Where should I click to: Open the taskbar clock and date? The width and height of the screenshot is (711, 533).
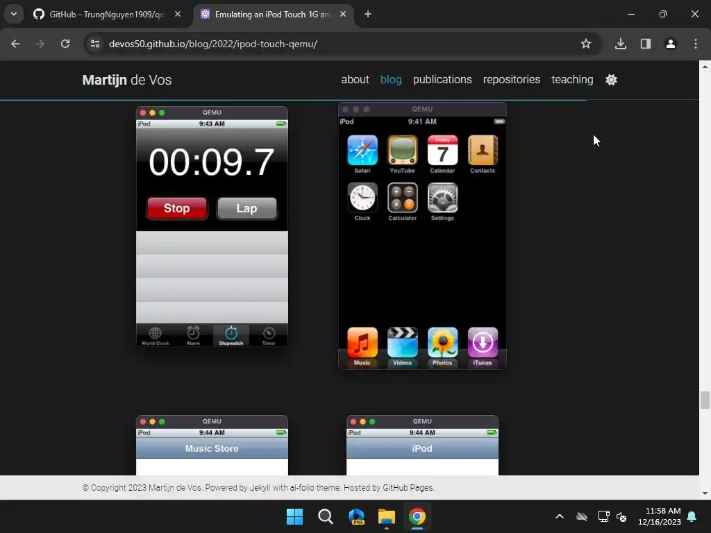coord(660,516)
